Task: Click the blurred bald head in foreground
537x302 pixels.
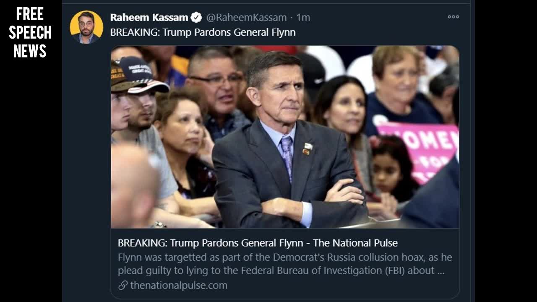Action: point(134,185)
